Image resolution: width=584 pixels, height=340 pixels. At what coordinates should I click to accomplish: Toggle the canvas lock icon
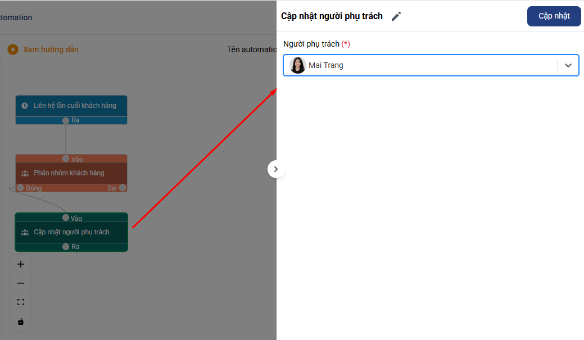point(21,321)
